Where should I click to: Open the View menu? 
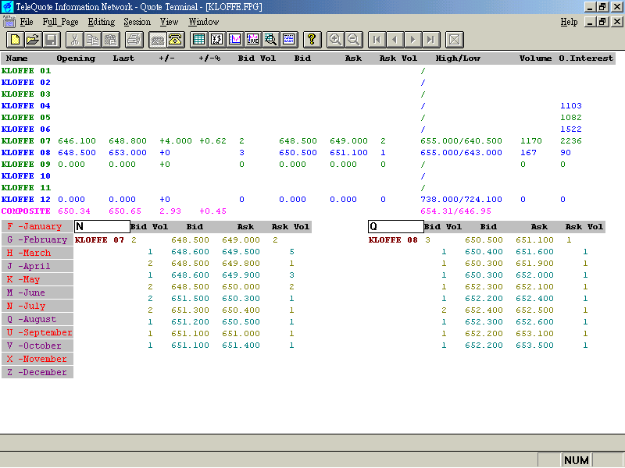click(x=169, y=22)
